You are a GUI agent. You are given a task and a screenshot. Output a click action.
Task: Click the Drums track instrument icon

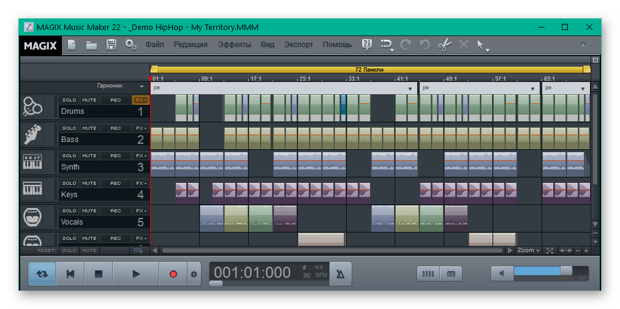32,106
